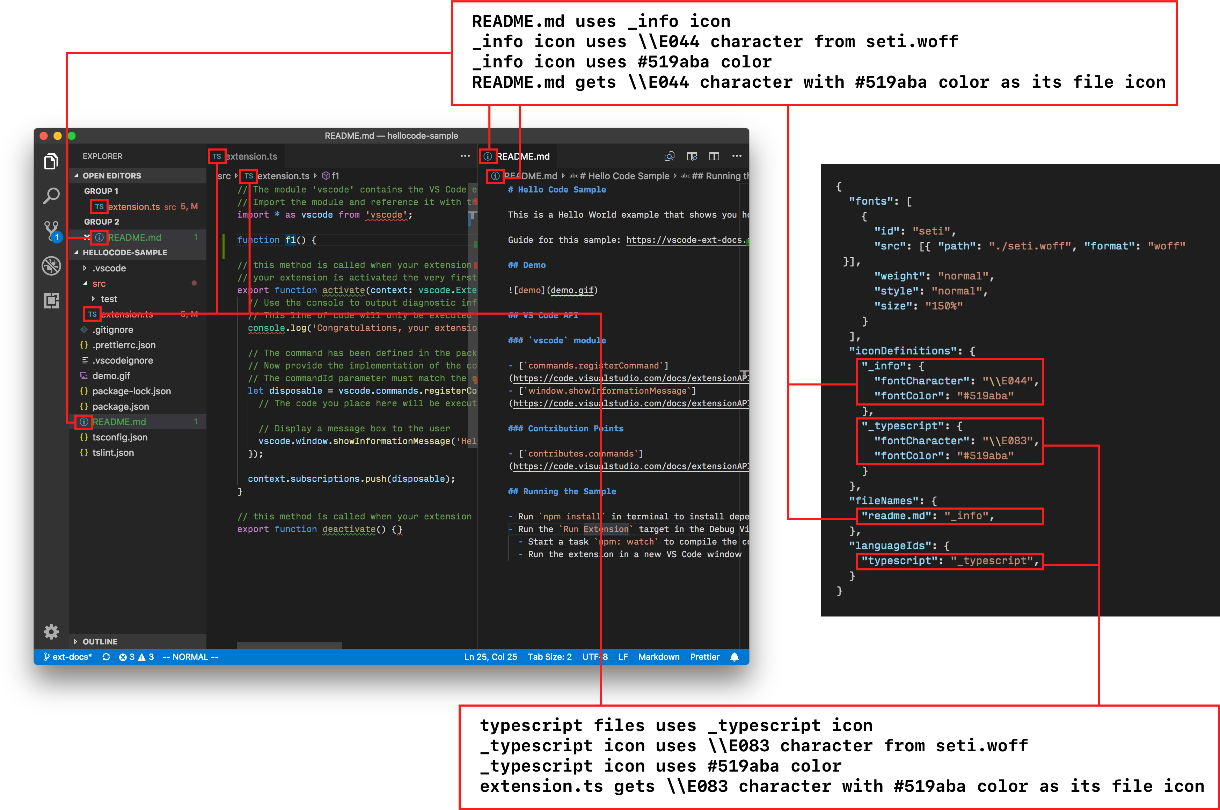The image size is (1220, 810).
Task: Click the '## Demo' heading in README
Action: pyautogui.click(x=527, y=265)
